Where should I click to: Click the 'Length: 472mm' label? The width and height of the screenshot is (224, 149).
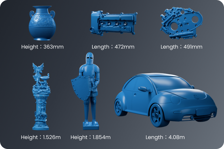coord(113,47)
